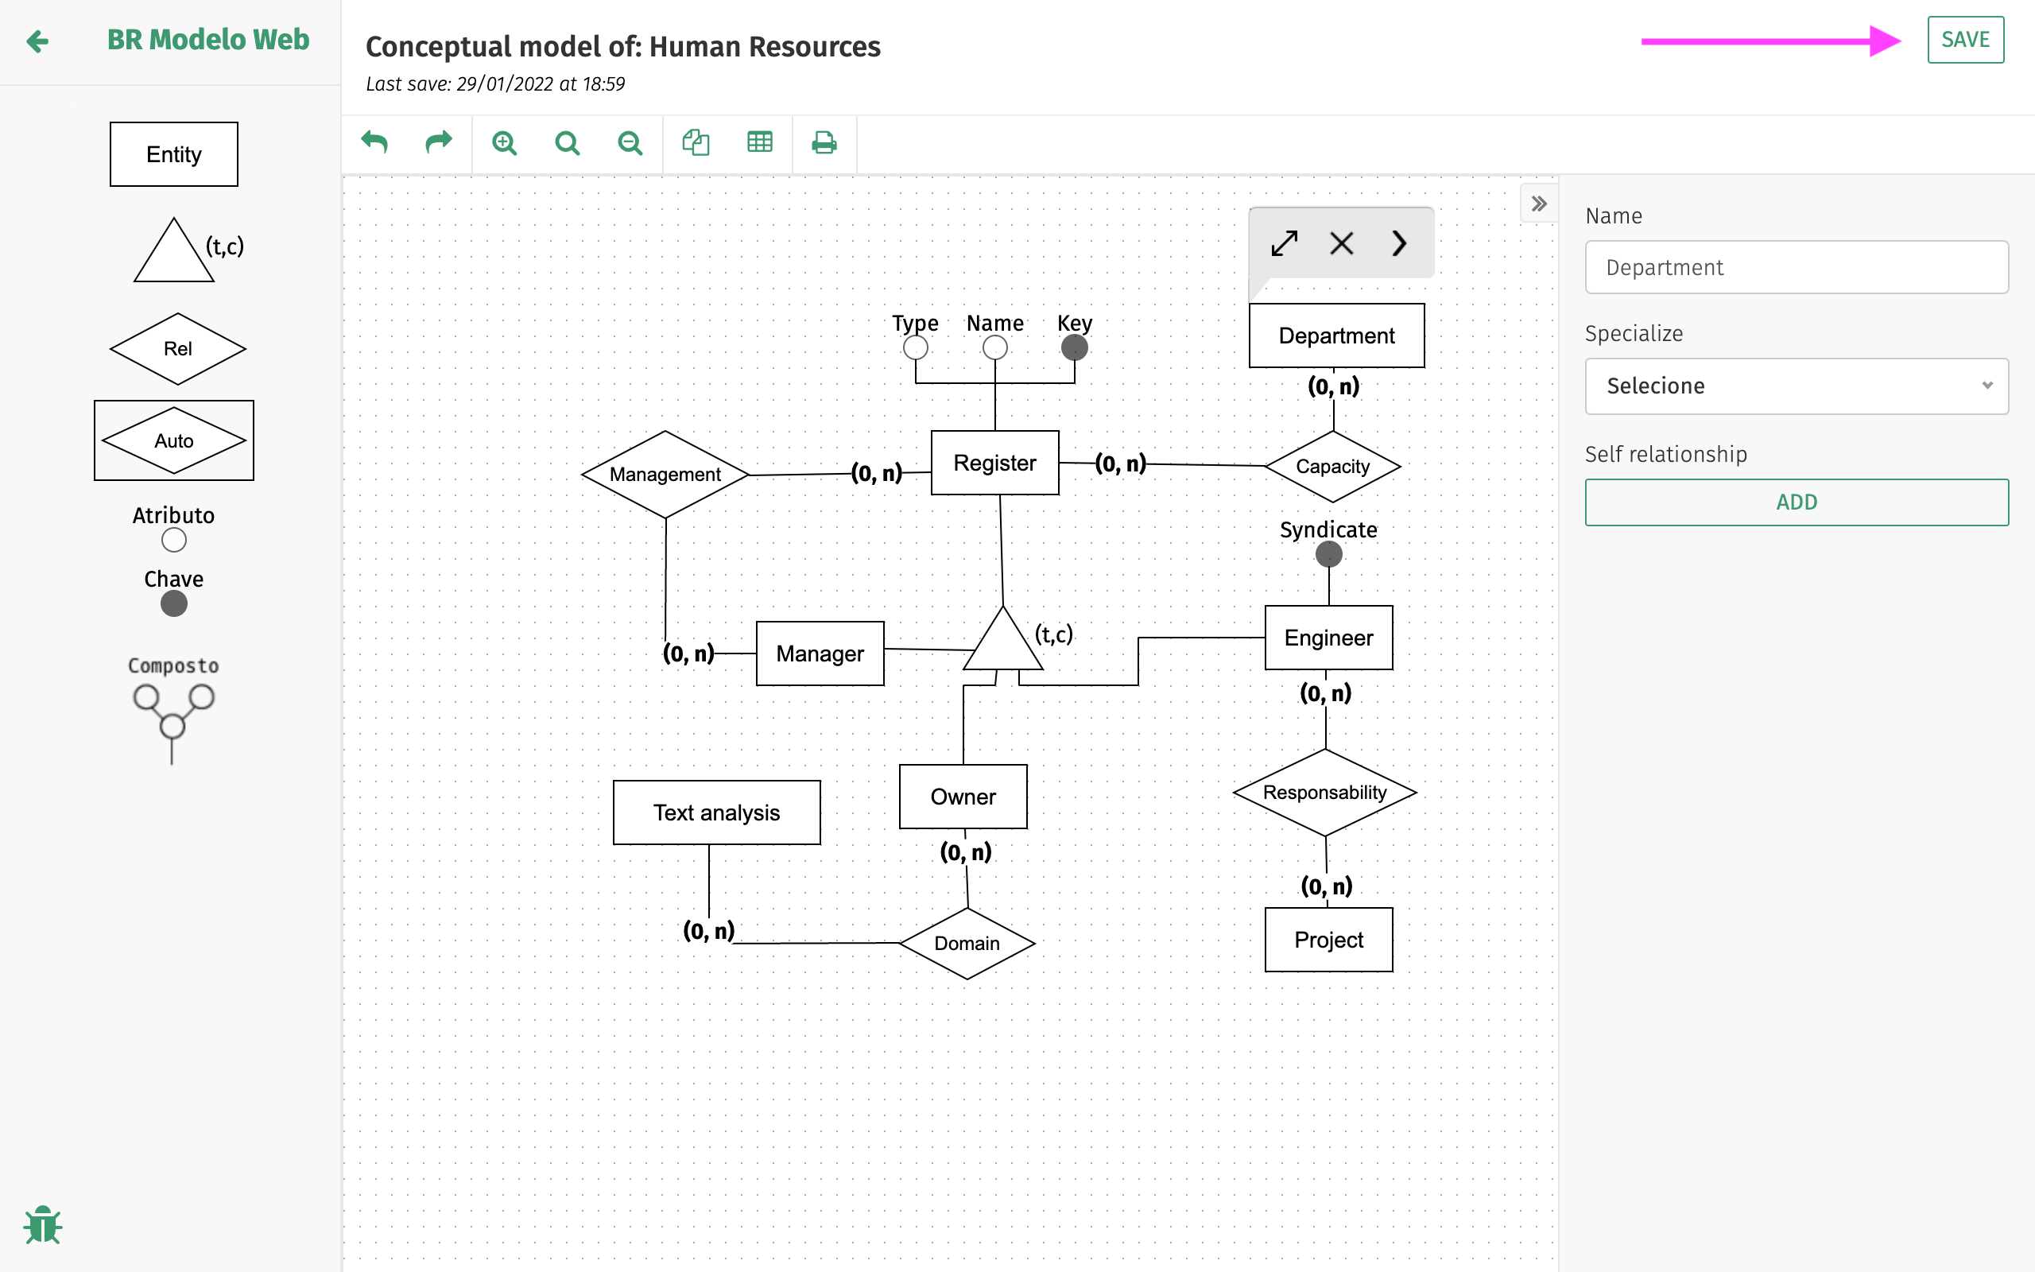Click the redo arrow icon
The height and width of the screenshot is (1272, 2035).
click(438, 142)
